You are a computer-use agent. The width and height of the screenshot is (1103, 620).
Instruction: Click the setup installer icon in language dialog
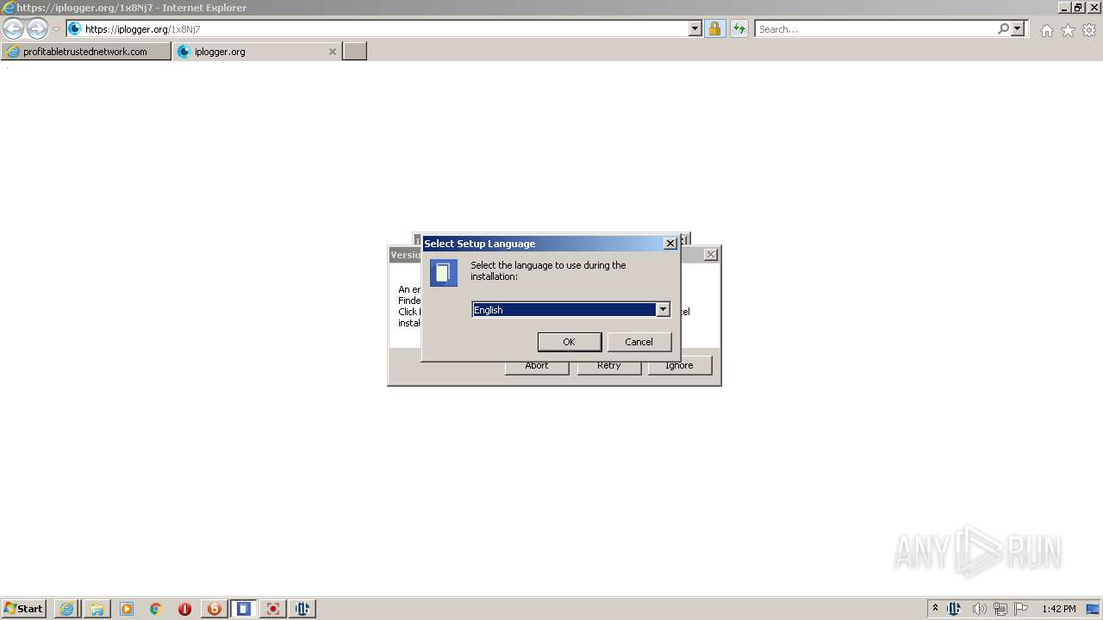[x=444, y=273]
